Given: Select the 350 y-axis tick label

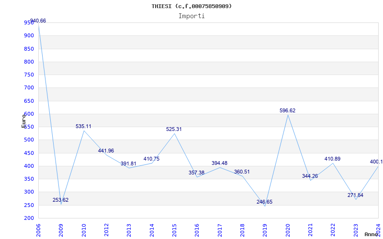Looking at the screenshot, I should 29,179.
